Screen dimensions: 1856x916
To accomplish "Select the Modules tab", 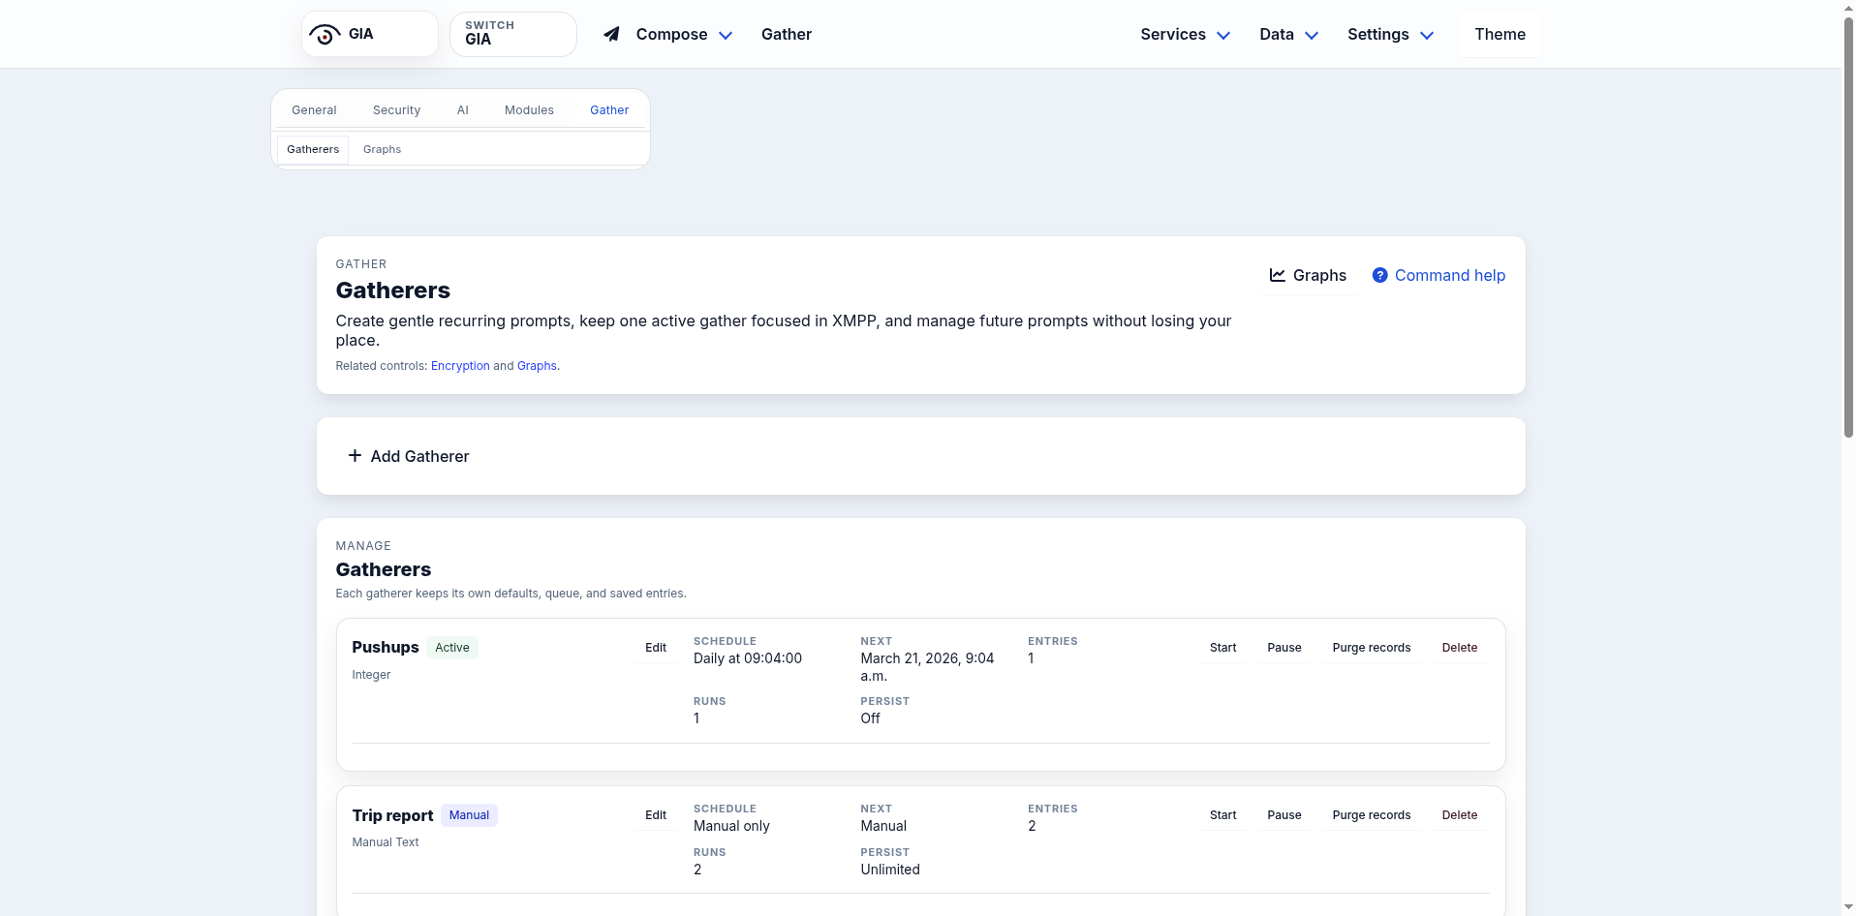I will coord(529,110).
